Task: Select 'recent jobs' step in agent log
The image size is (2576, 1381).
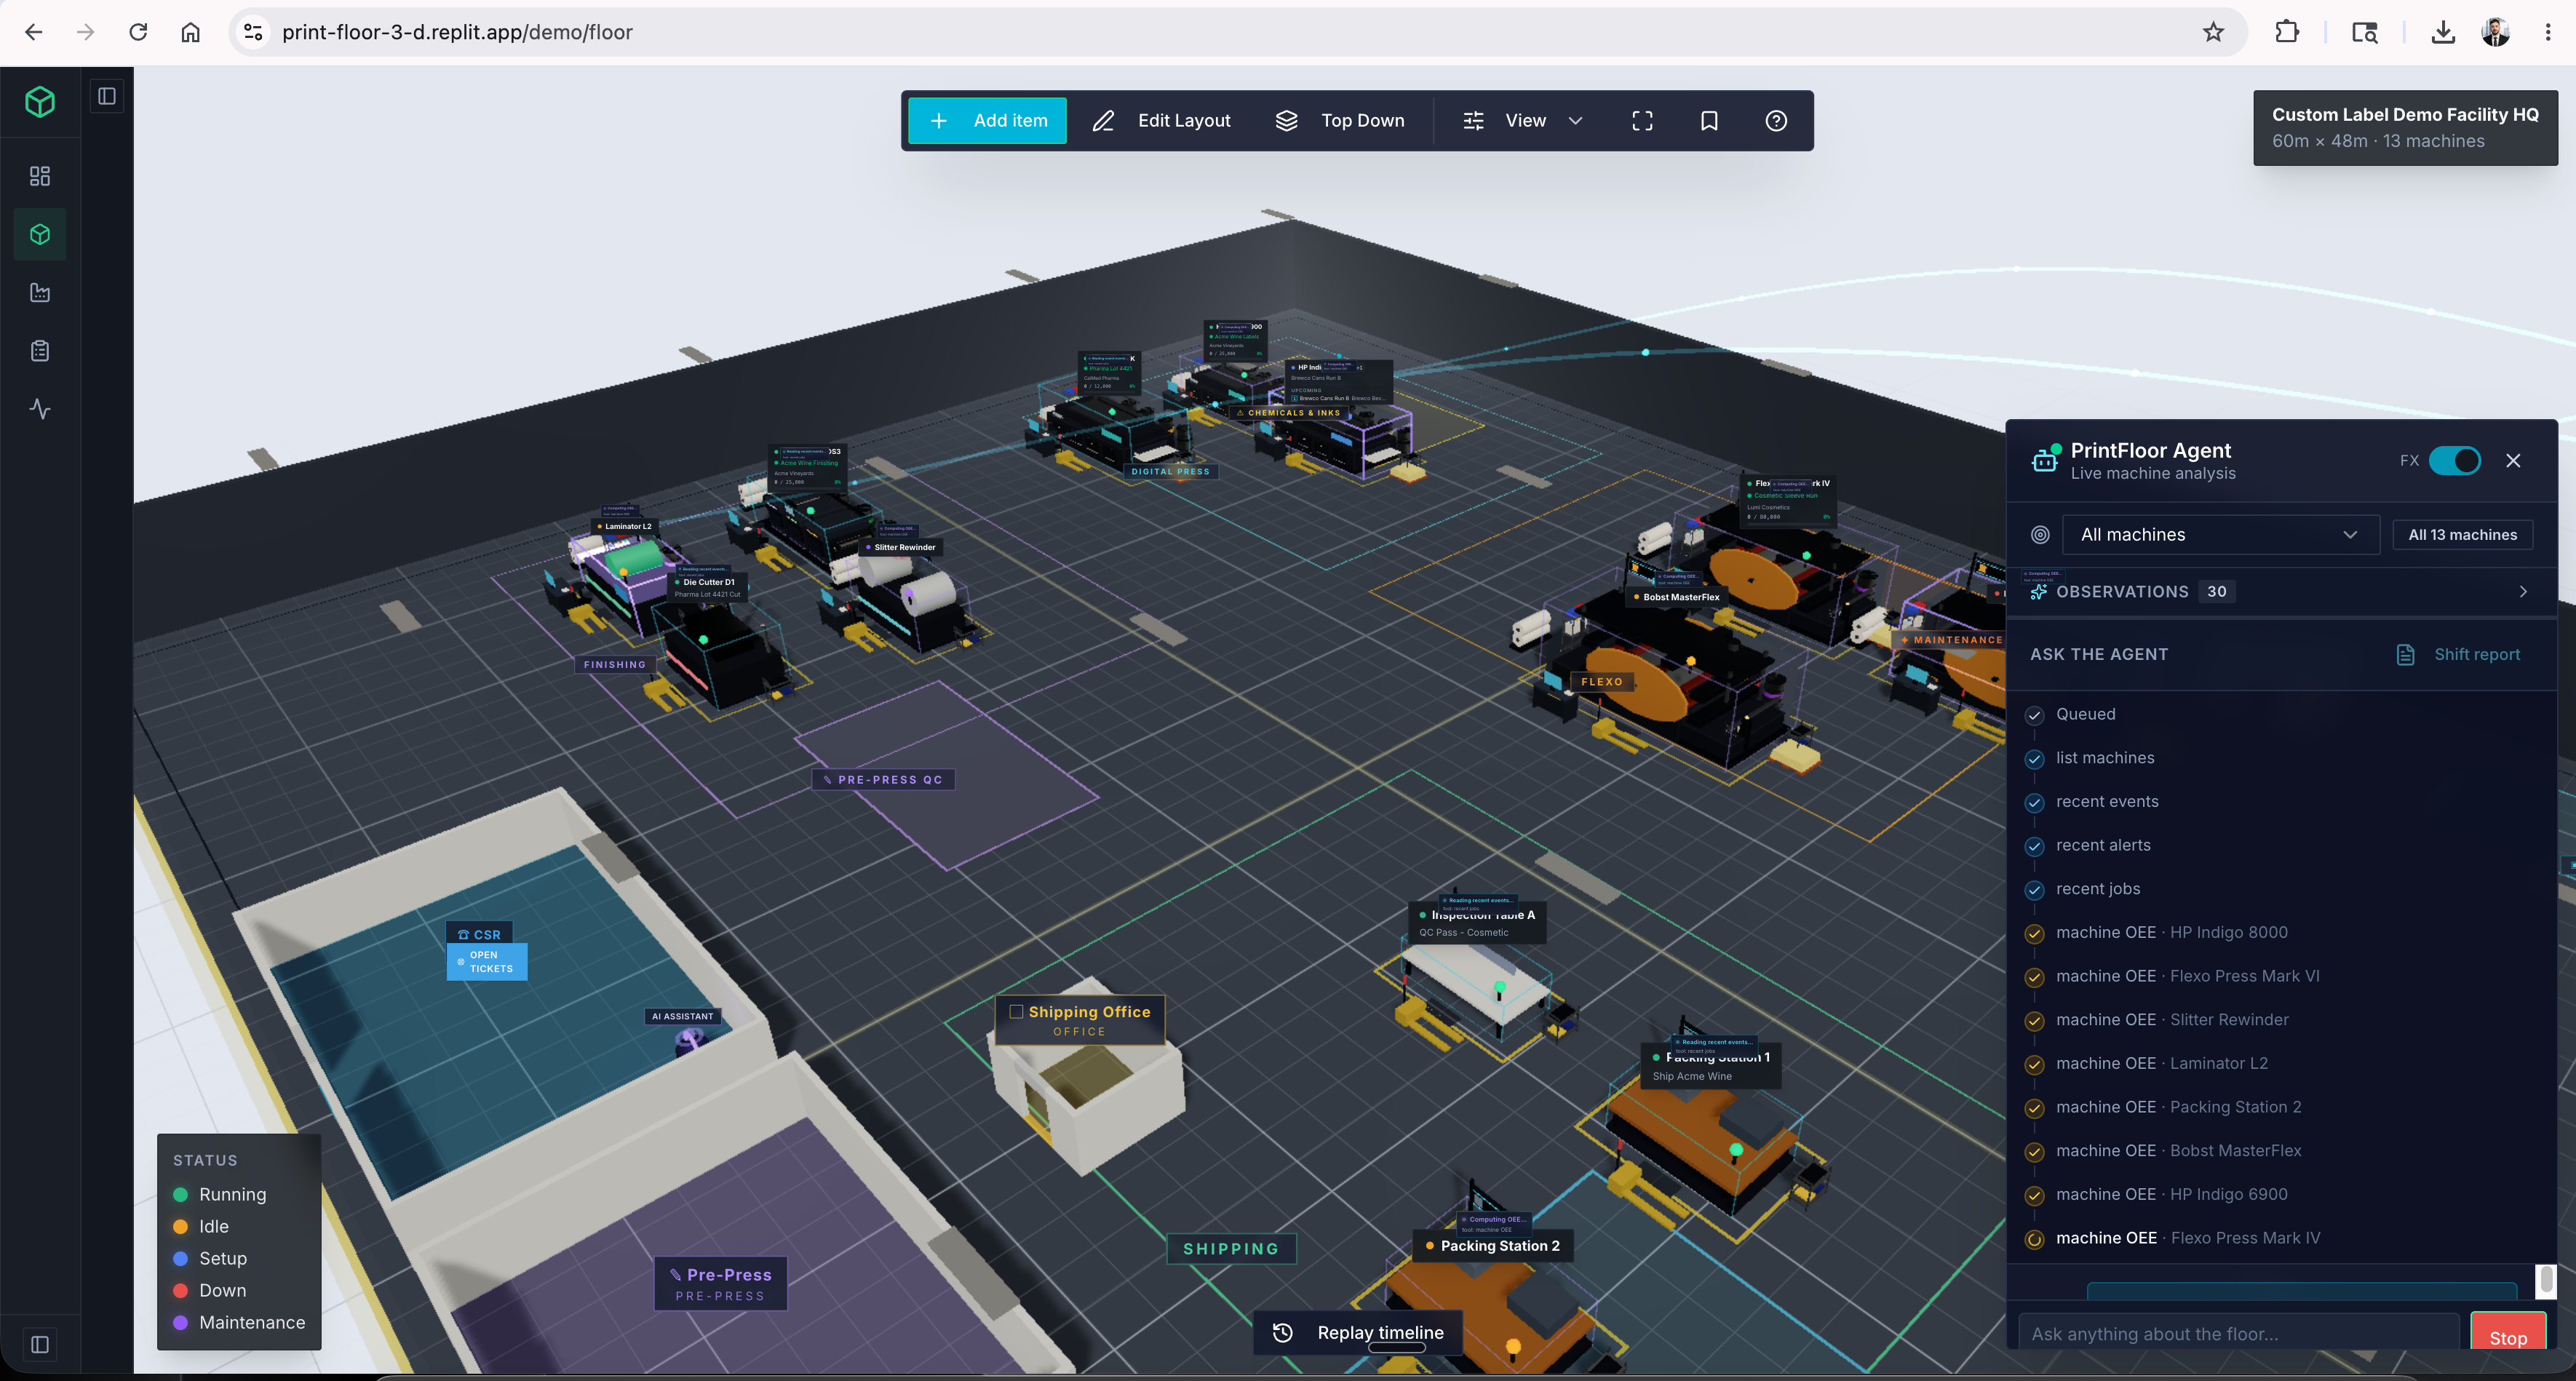Action: [x=2098, y=889]
